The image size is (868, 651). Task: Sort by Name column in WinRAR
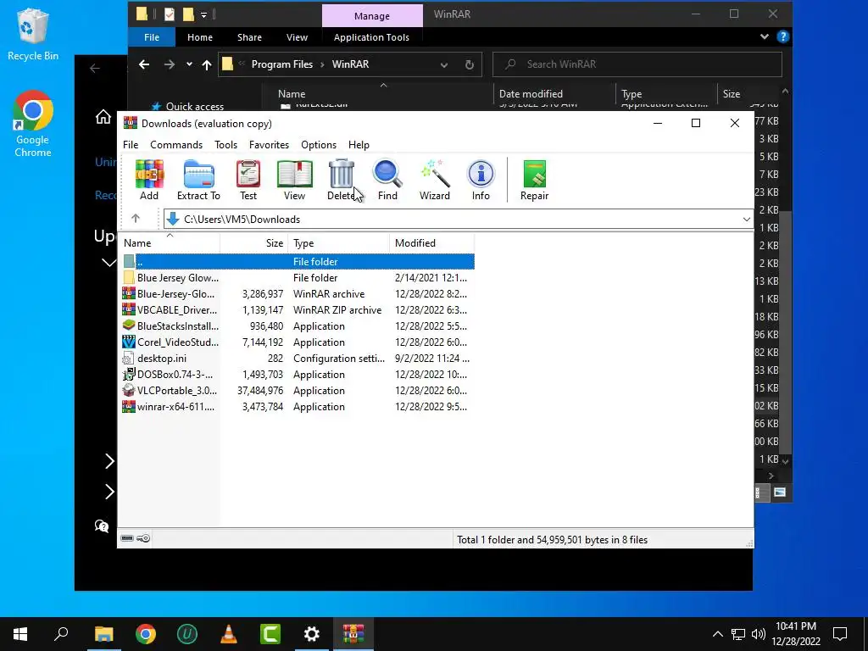coord(170,243)
